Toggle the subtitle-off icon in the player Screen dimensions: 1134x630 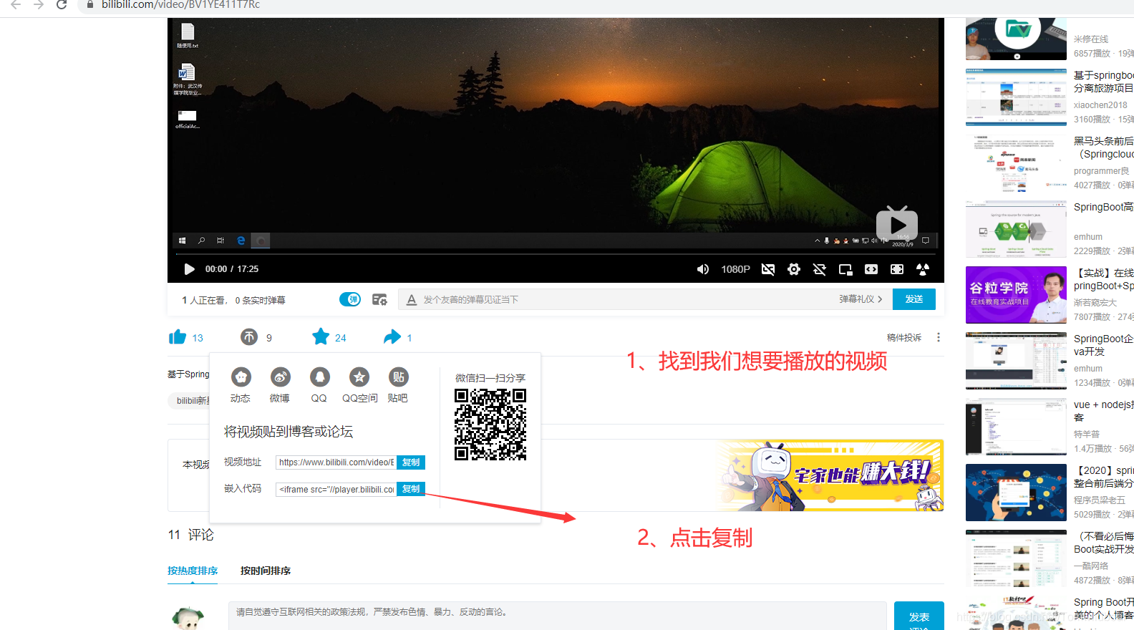[x=768, y=269]
